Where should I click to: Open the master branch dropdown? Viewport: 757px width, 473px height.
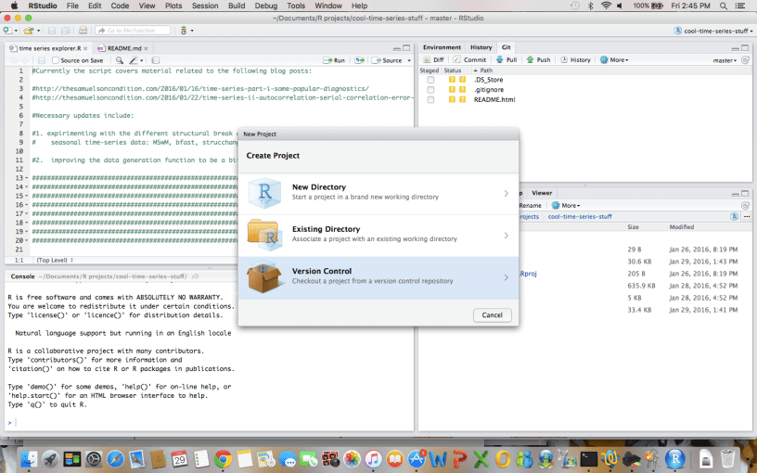pyautogui.click(x=725, y=59)
